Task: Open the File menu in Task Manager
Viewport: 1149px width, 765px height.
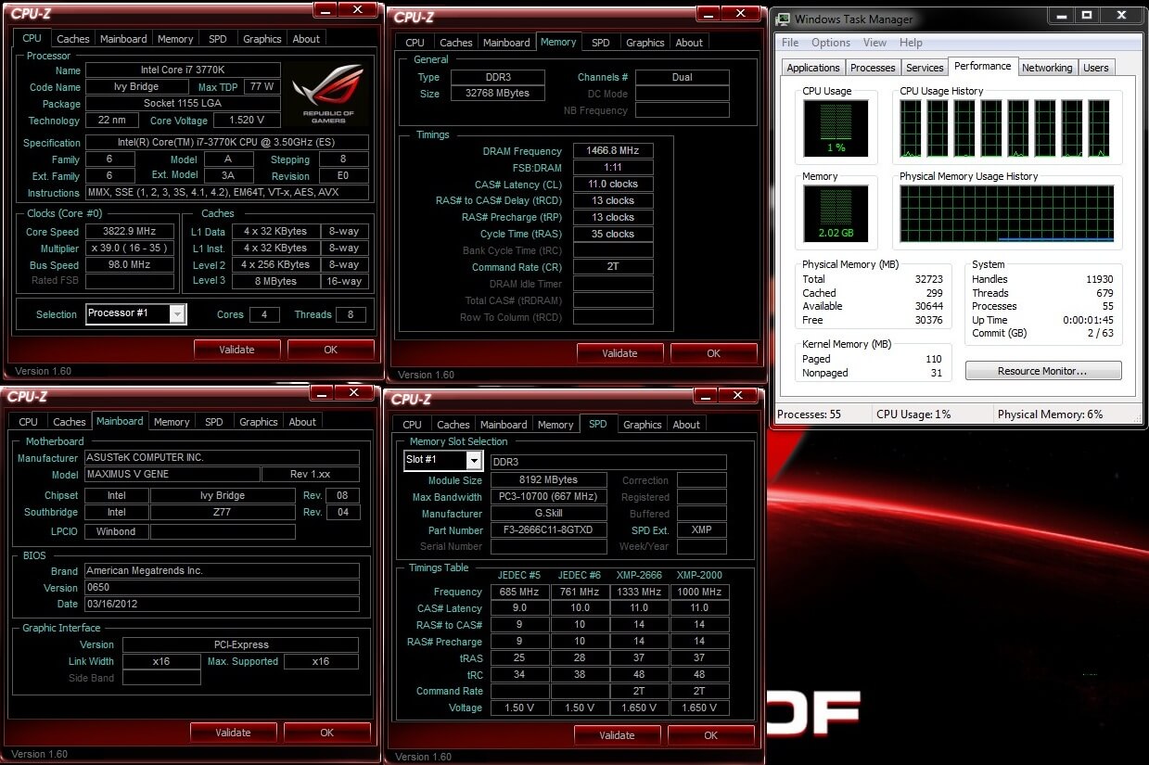Action: [x=790, y=43]
